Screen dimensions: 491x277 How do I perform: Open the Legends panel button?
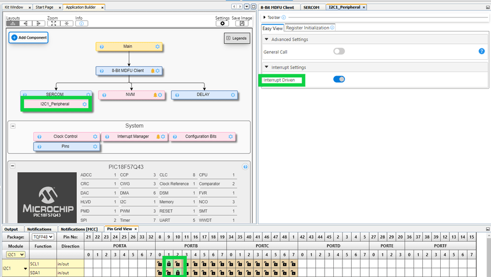point(236,38)
